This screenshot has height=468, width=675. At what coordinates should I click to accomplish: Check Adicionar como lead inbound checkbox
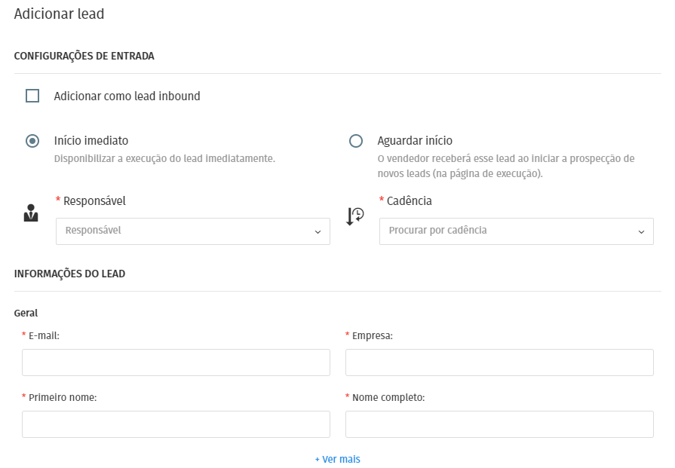click(x=32, y=96)
